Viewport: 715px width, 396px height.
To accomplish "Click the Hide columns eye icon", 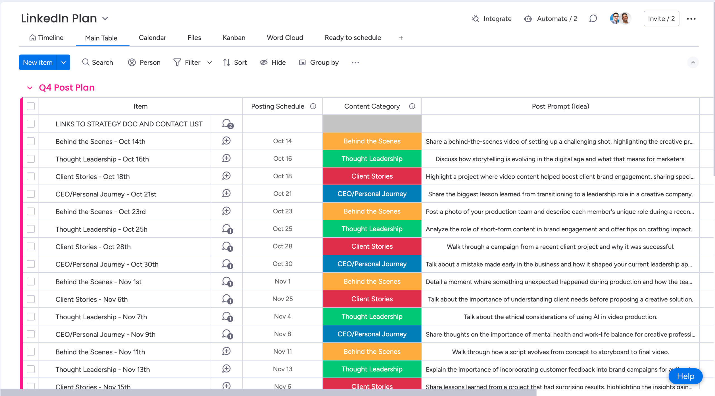I will [x=263, y=62].
